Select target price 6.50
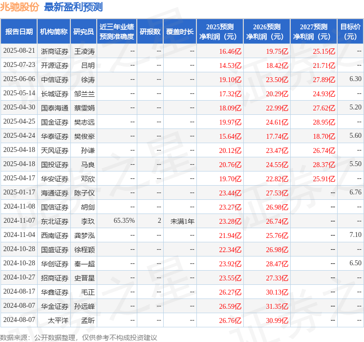Viewport: 364px width, 342px height. [355, 263]
